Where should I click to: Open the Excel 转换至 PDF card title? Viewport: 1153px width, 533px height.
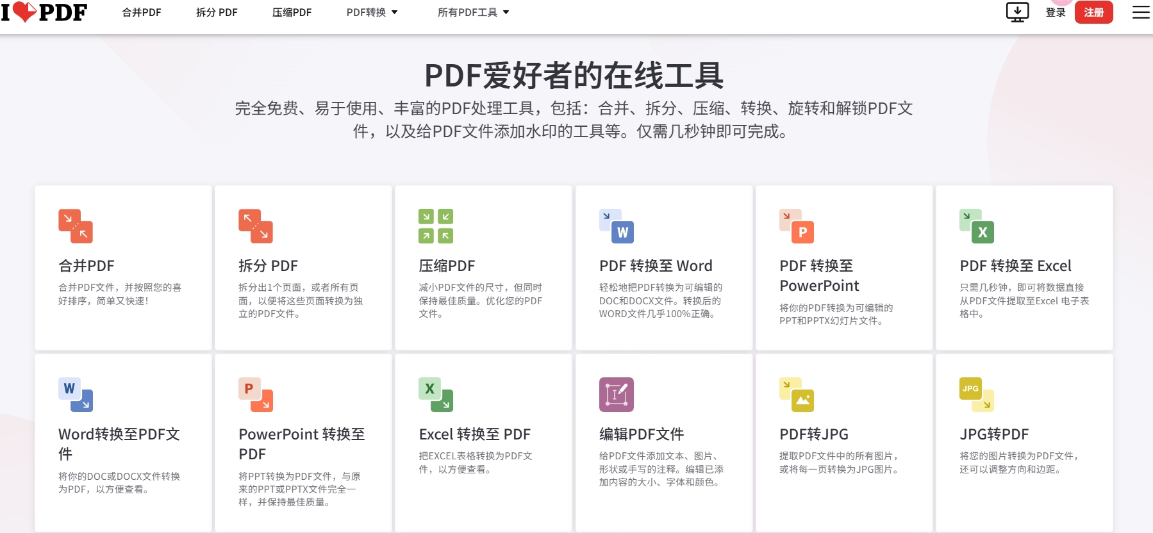tap(474, 434)
